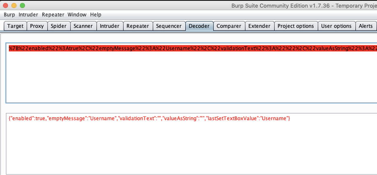The image size is (377, 175).
Task: Open the Comparer tab
Action: [x=229, y=26]
